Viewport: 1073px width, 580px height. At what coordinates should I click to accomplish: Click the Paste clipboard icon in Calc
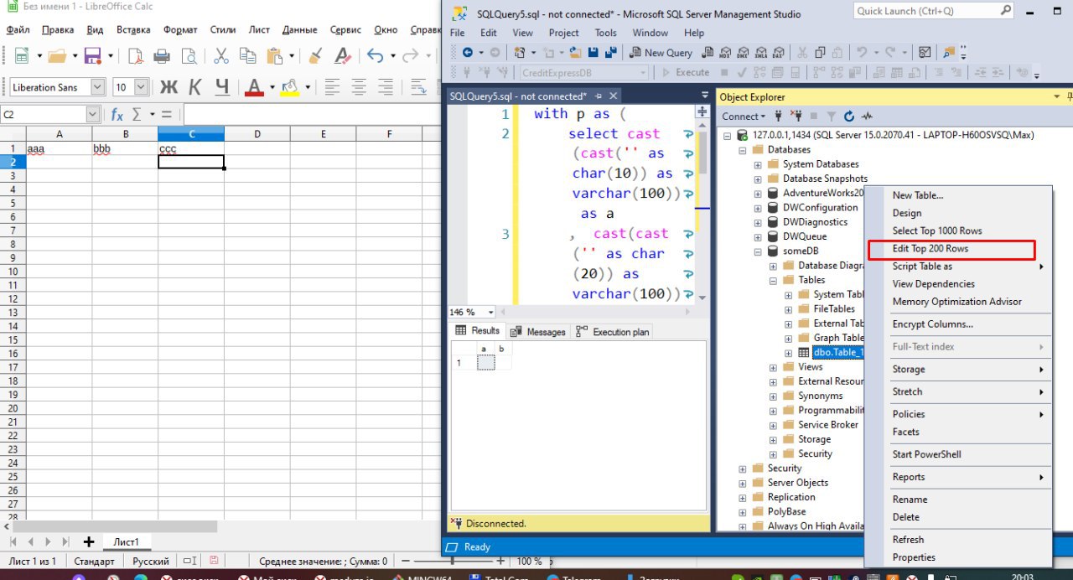tap(274, 56)
